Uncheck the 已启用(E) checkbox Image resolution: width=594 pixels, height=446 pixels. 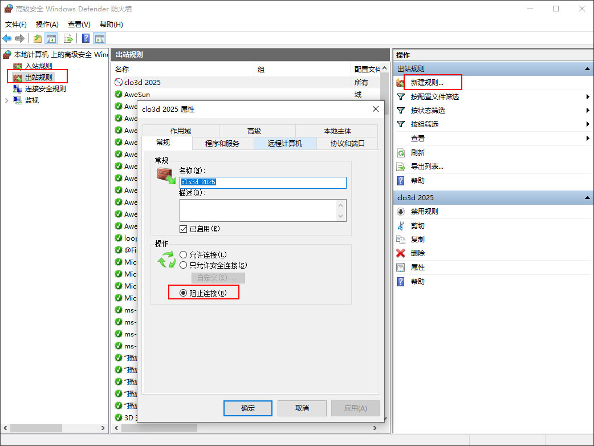[184, 229]
